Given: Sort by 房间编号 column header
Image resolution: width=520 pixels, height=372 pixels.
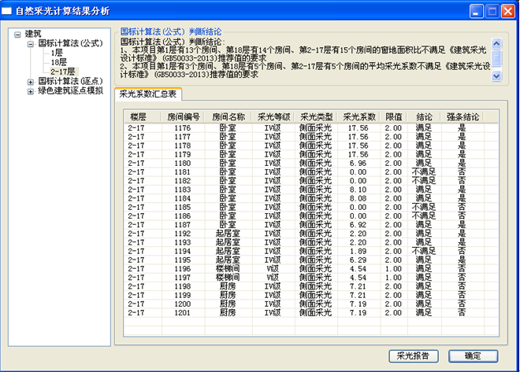Looking at the screenshot, I should [184, 116].
